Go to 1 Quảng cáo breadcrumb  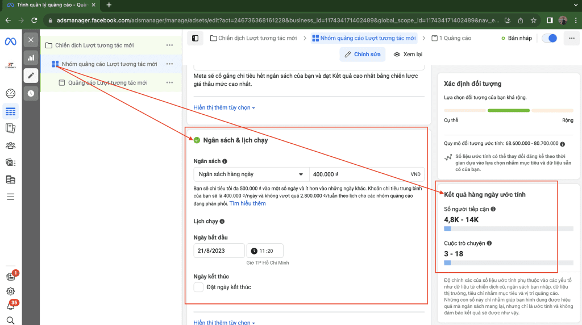click(451, 38)
